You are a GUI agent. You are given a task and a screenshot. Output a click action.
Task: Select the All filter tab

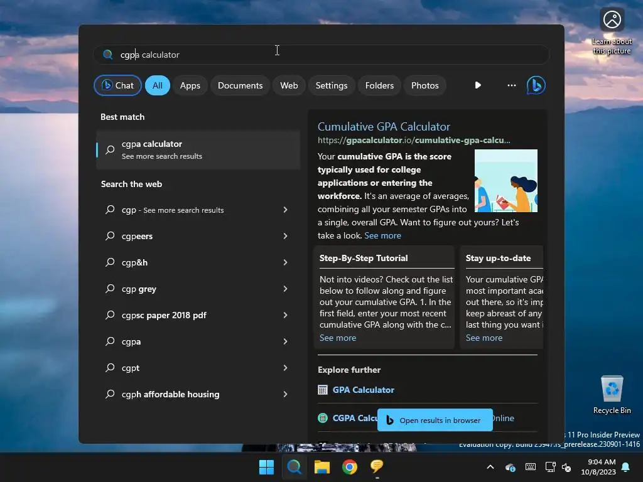click(158, 85)
